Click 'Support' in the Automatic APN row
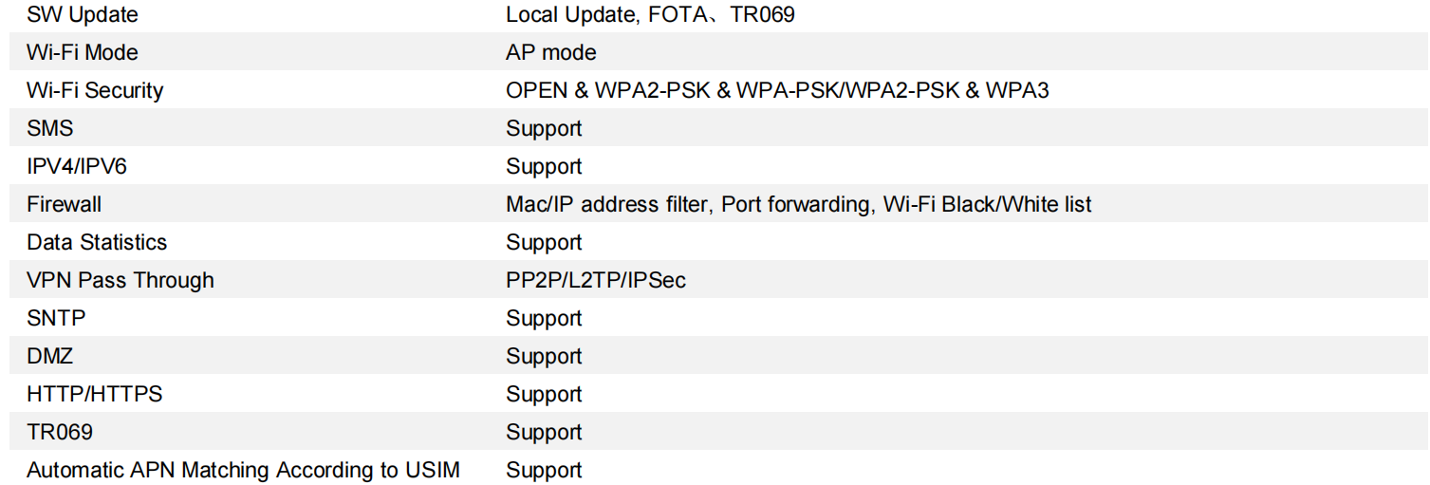This screenshot has width=1430, height=485. tap(544, 470)
